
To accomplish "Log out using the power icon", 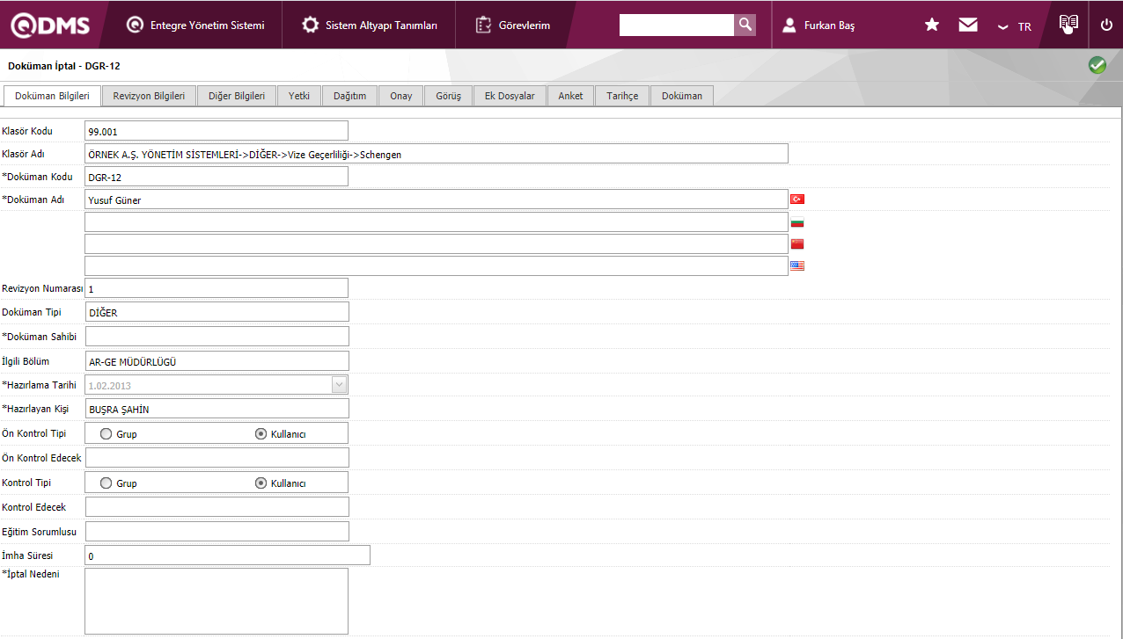I will pos(1106,25).
